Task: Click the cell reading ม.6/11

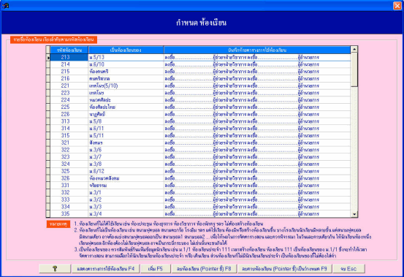Action: 126,129
